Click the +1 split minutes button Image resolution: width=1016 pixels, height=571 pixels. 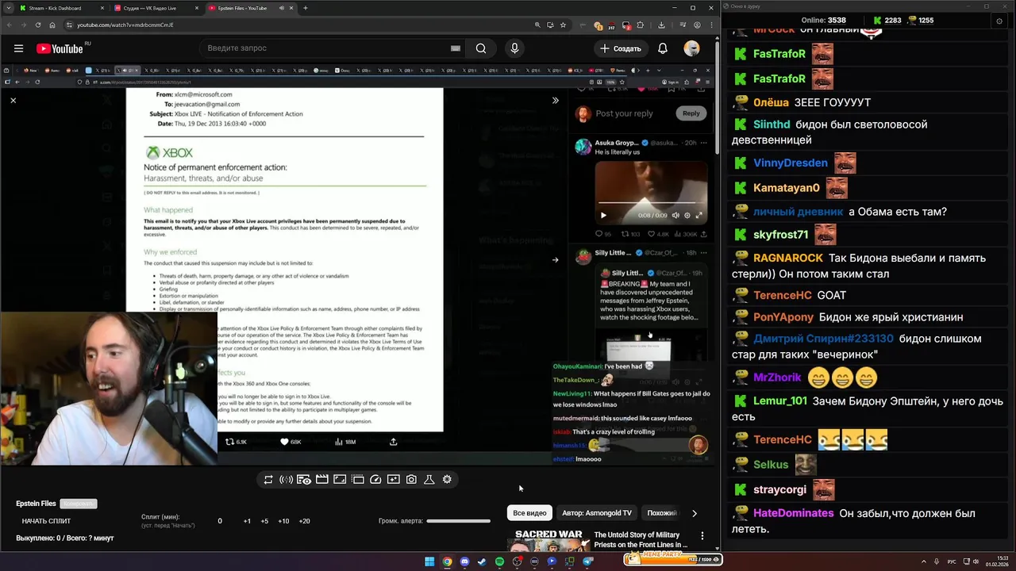pyautogui.click(x=247, y=521)
